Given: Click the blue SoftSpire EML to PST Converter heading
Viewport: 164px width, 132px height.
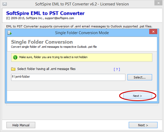Looking at the screenshot, I should 45,13.
